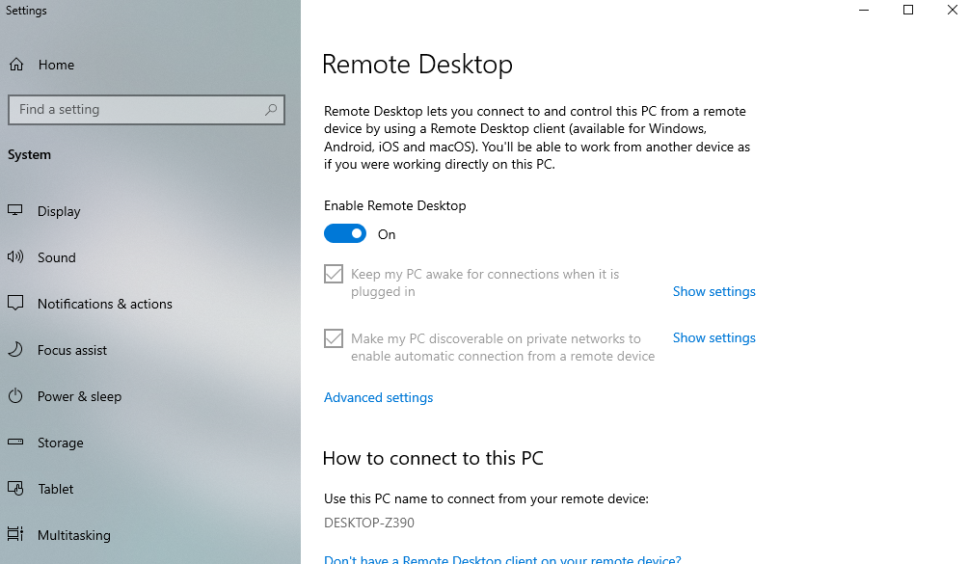Turn off Enable Remote Desktop switch

point(345,234)
